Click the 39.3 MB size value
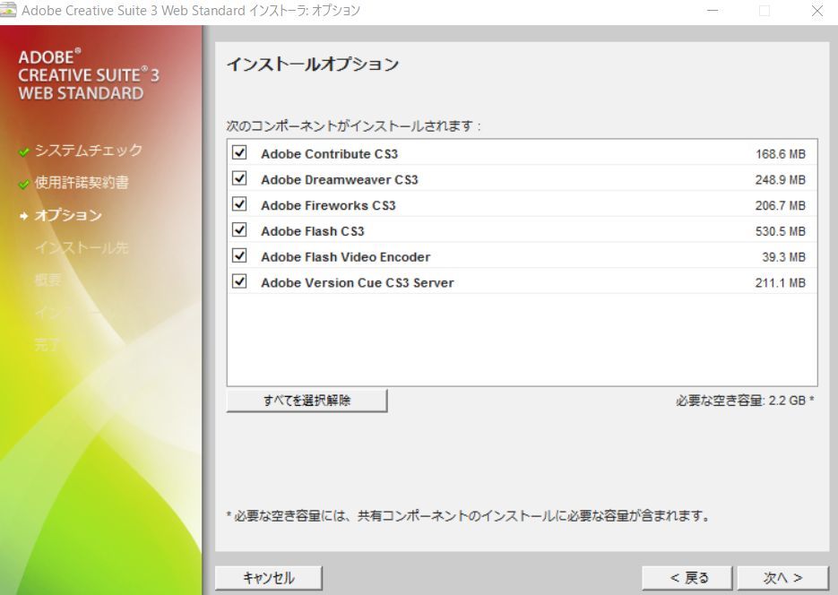This screenshot has width=838, height=595. click(783, 257)
